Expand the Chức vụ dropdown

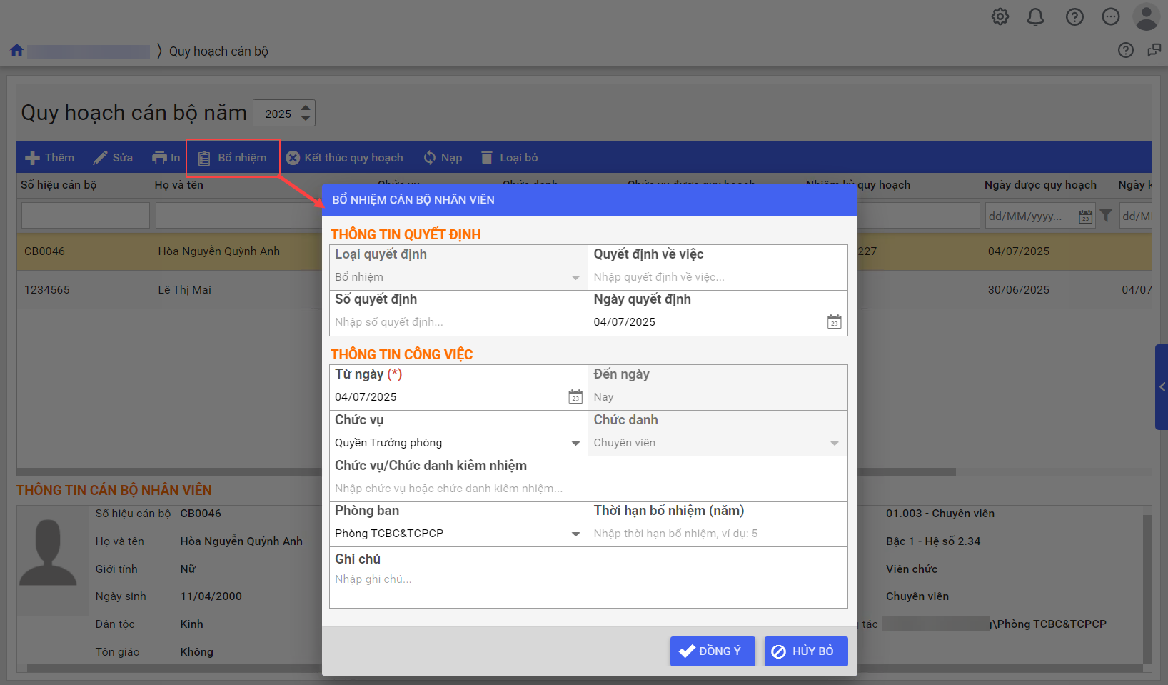tap(575, 444)
